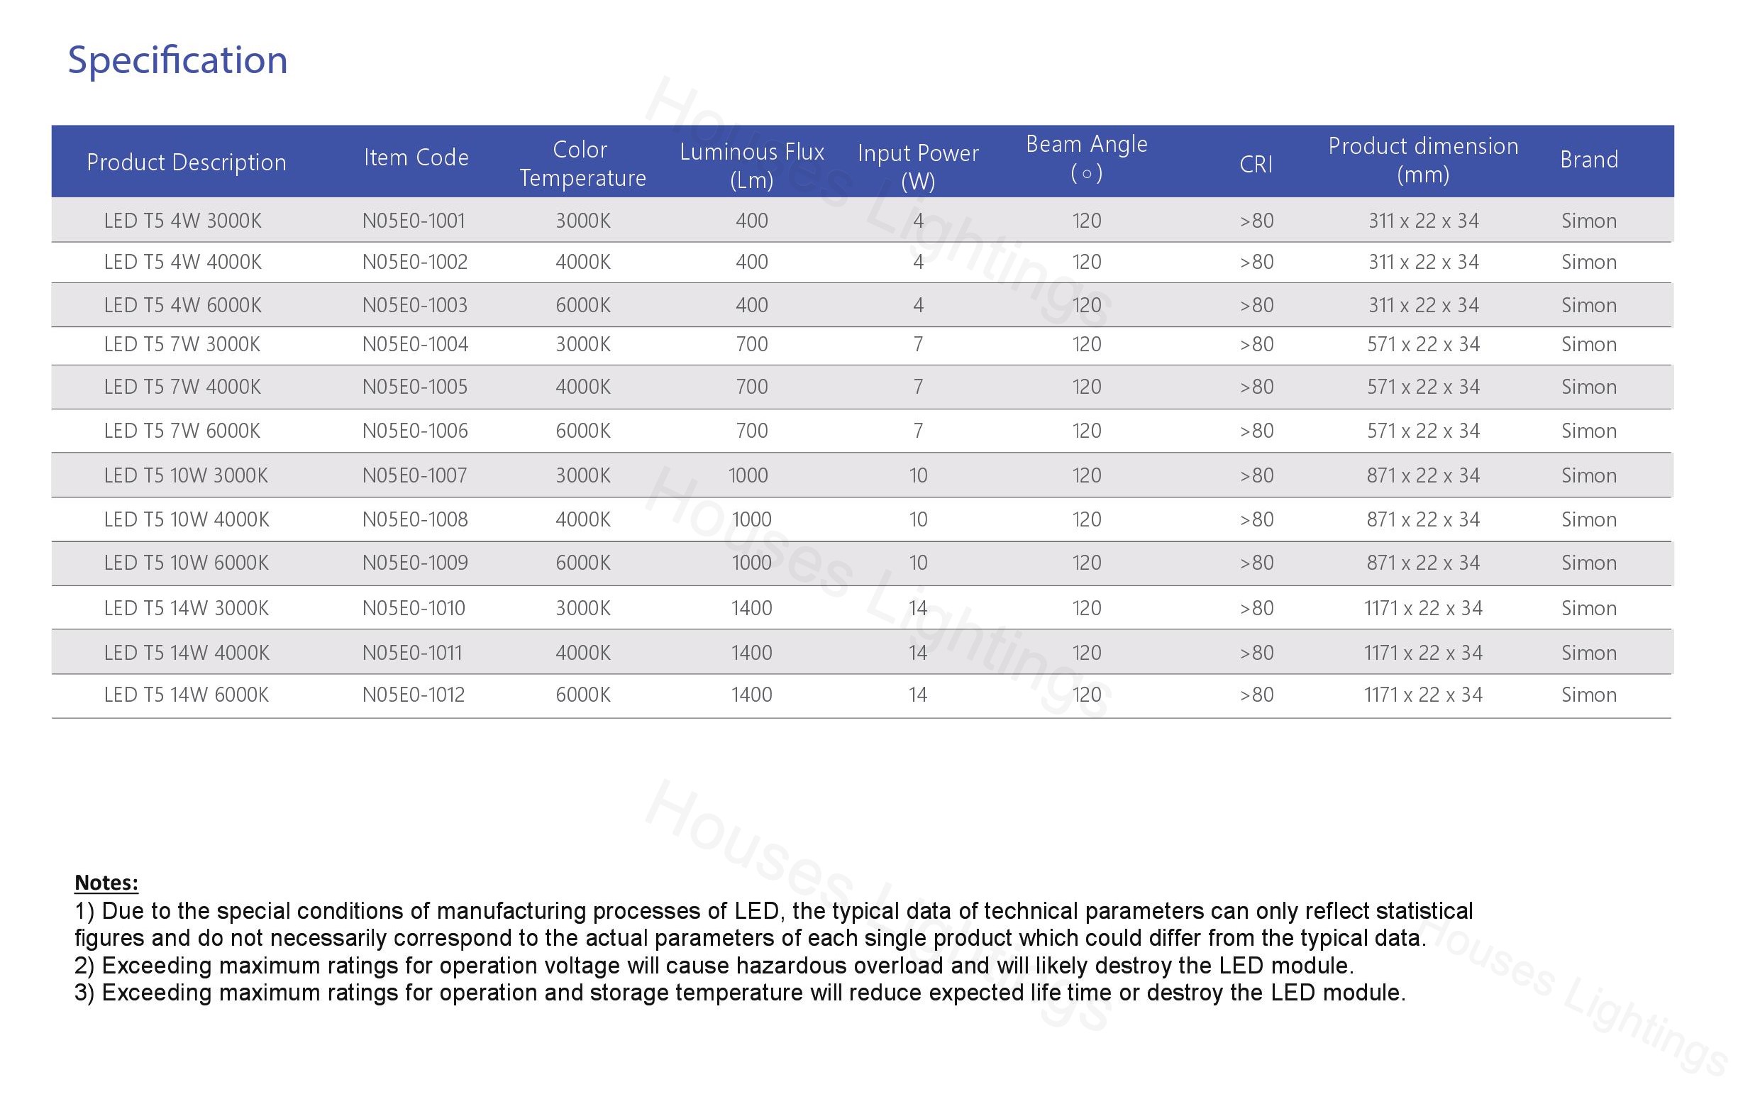Click the LED T5 7W 6000K cell
1760x1109 pixels.
(182, 431)
